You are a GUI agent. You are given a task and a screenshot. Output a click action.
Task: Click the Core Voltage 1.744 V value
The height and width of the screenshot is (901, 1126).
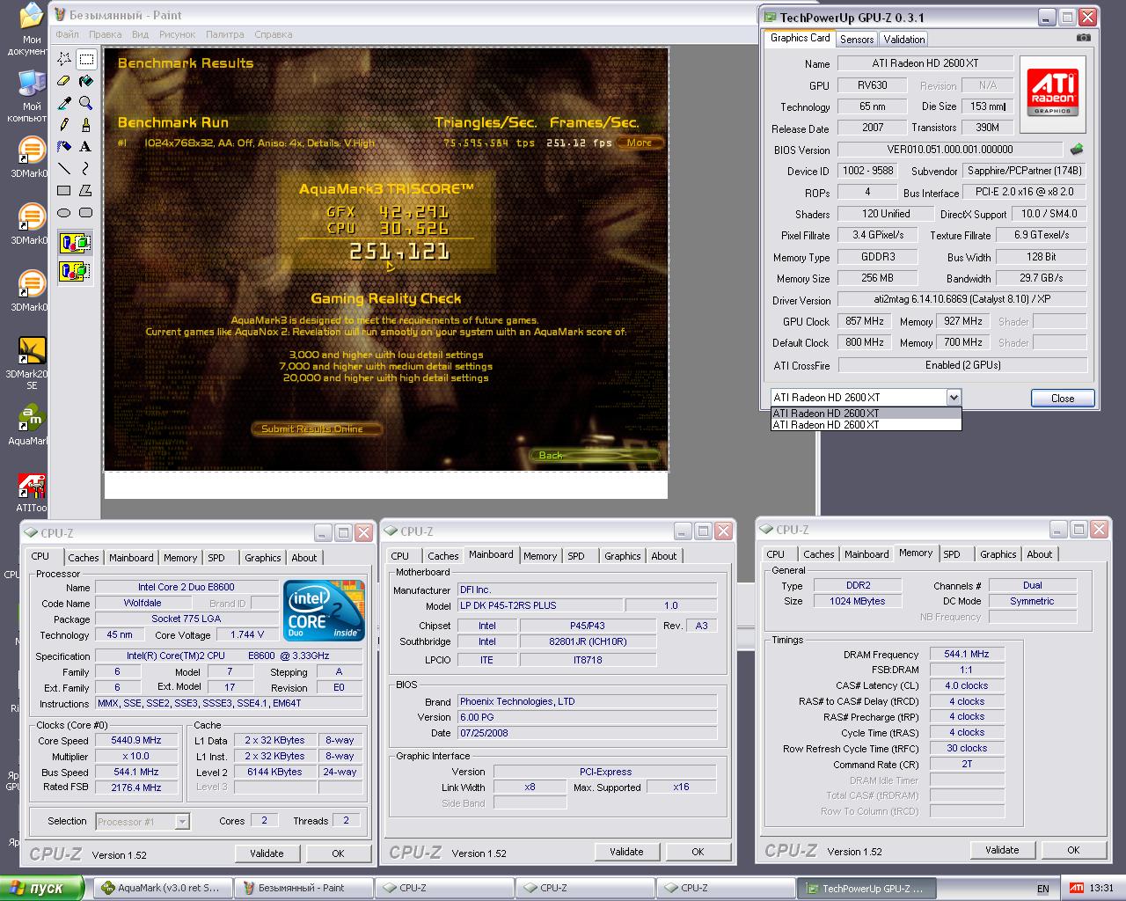tap(247, 634)
